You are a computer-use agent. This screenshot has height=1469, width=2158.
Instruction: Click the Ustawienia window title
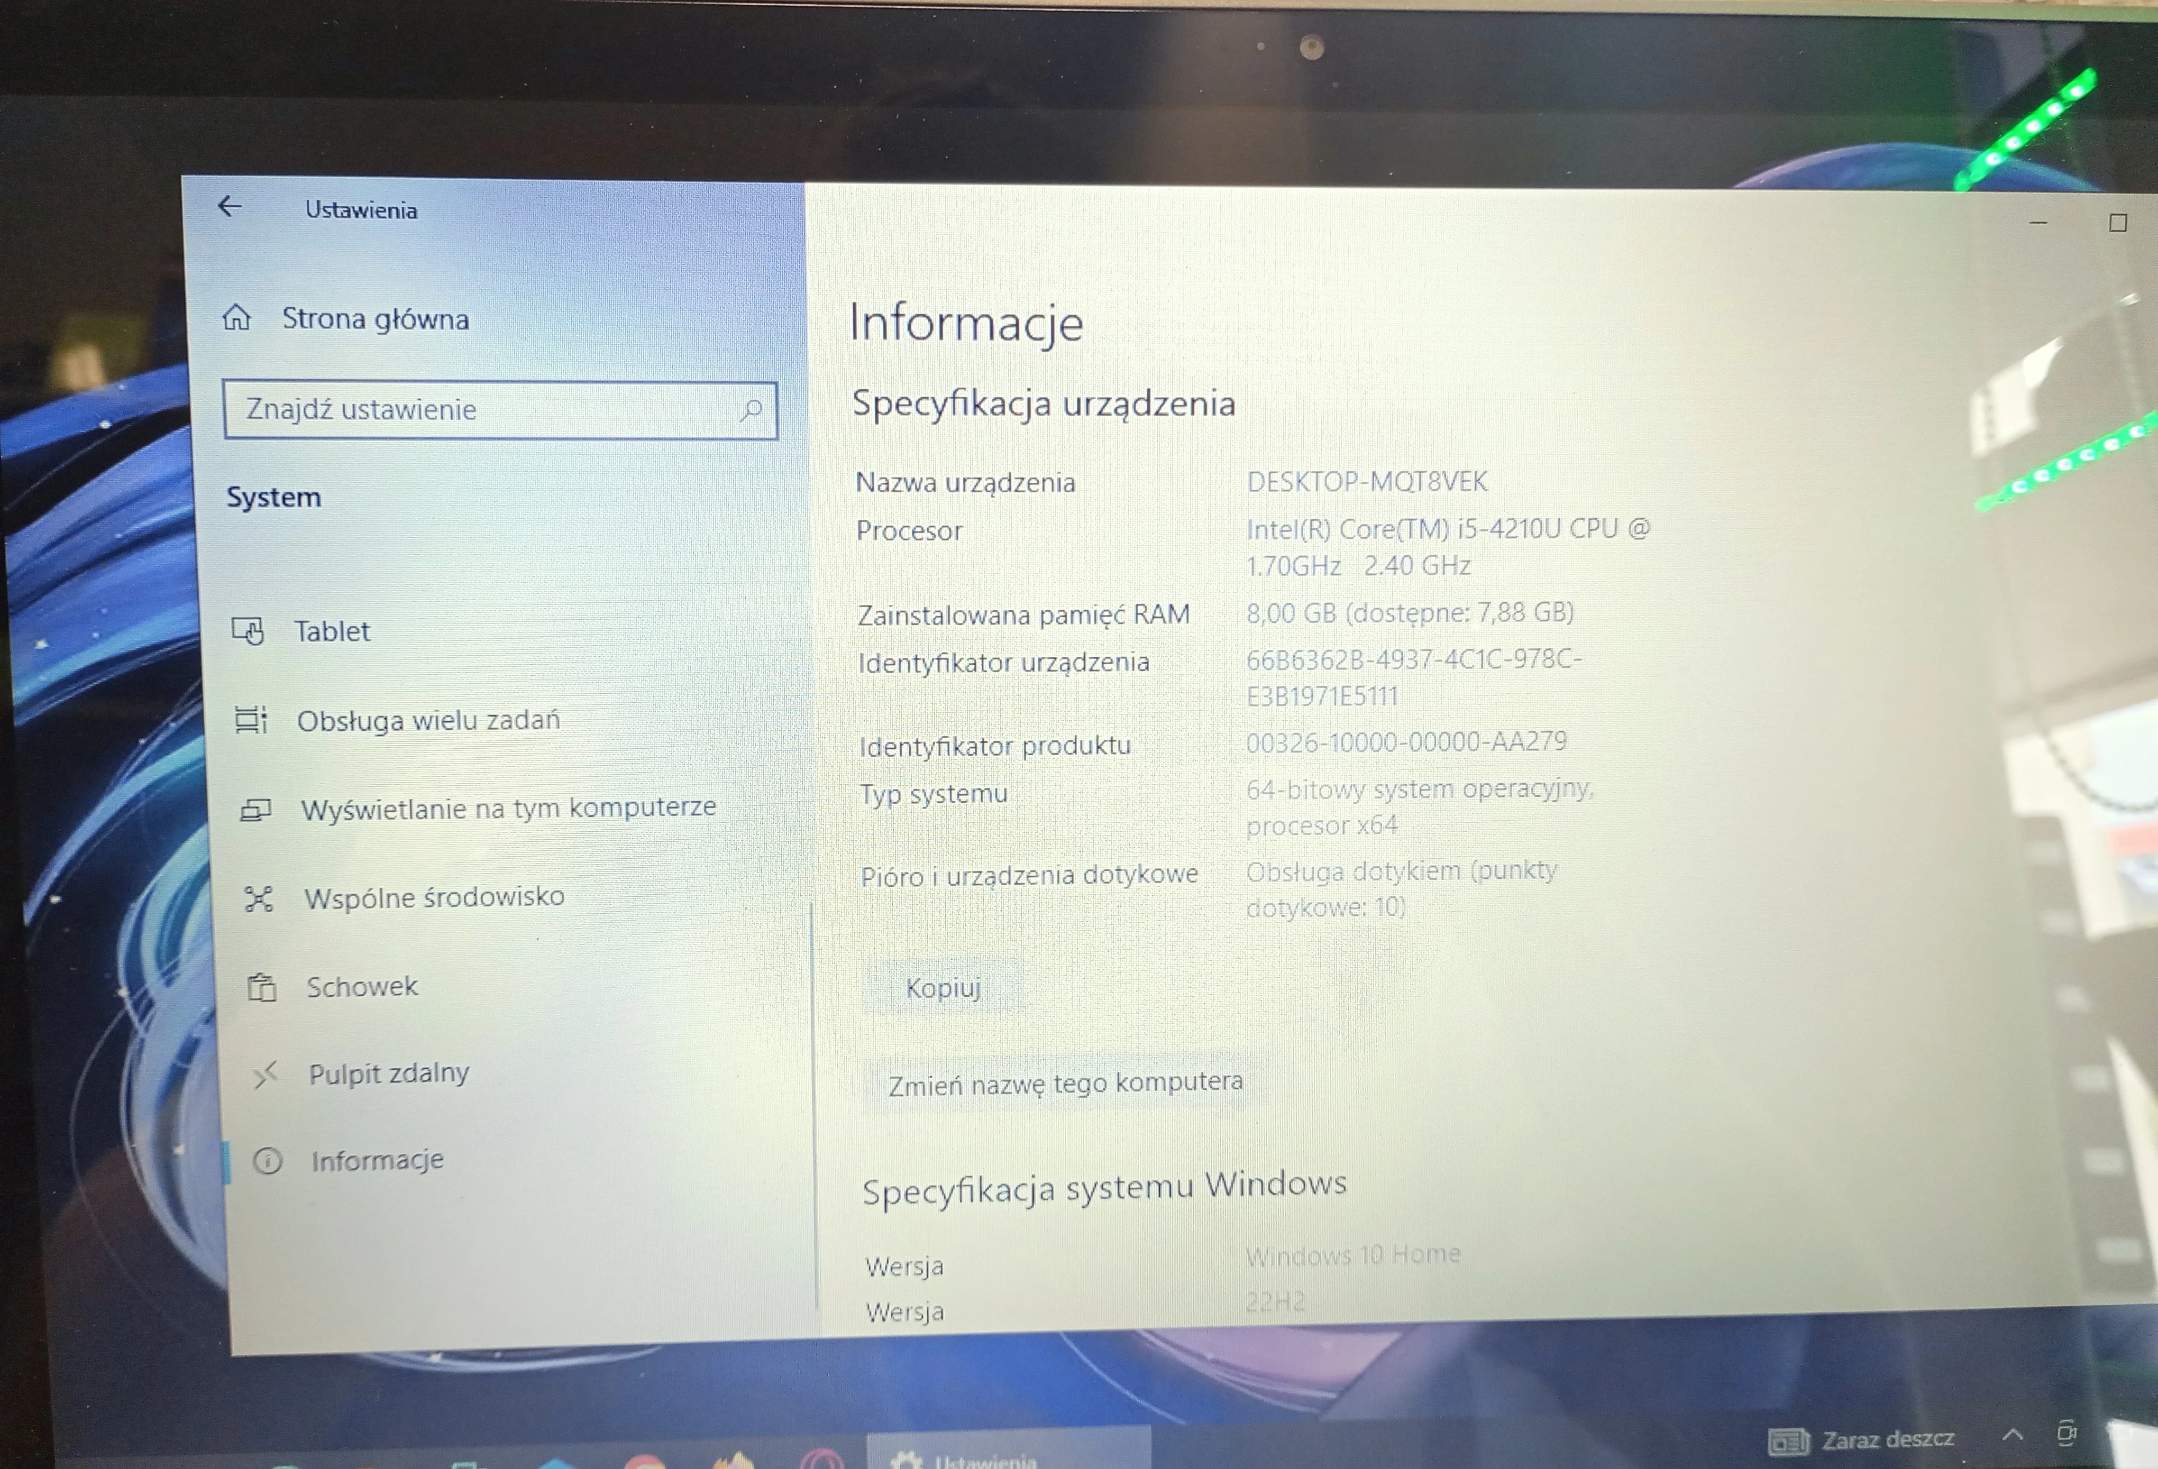(x=361, y=210)
